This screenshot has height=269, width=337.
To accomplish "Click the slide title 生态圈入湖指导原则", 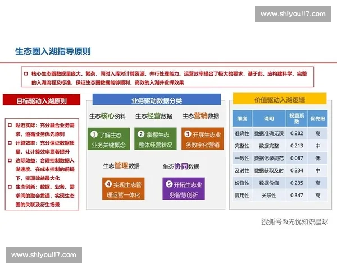I will click(x=53, y=52).
